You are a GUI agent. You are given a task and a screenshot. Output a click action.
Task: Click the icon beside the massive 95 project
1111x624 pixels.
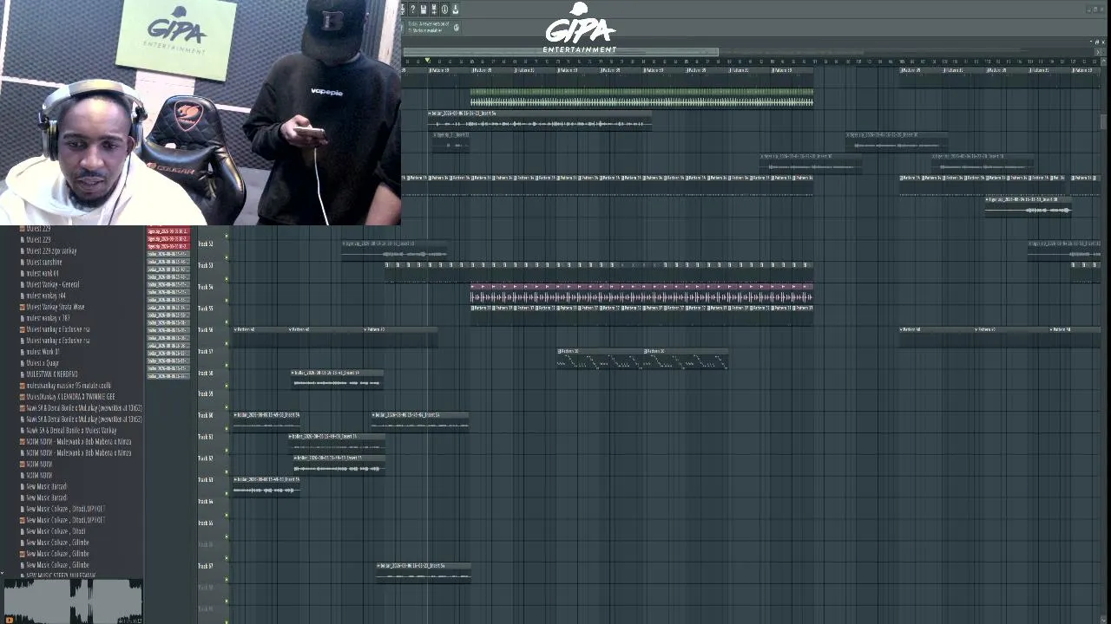[x=23, y=387]
